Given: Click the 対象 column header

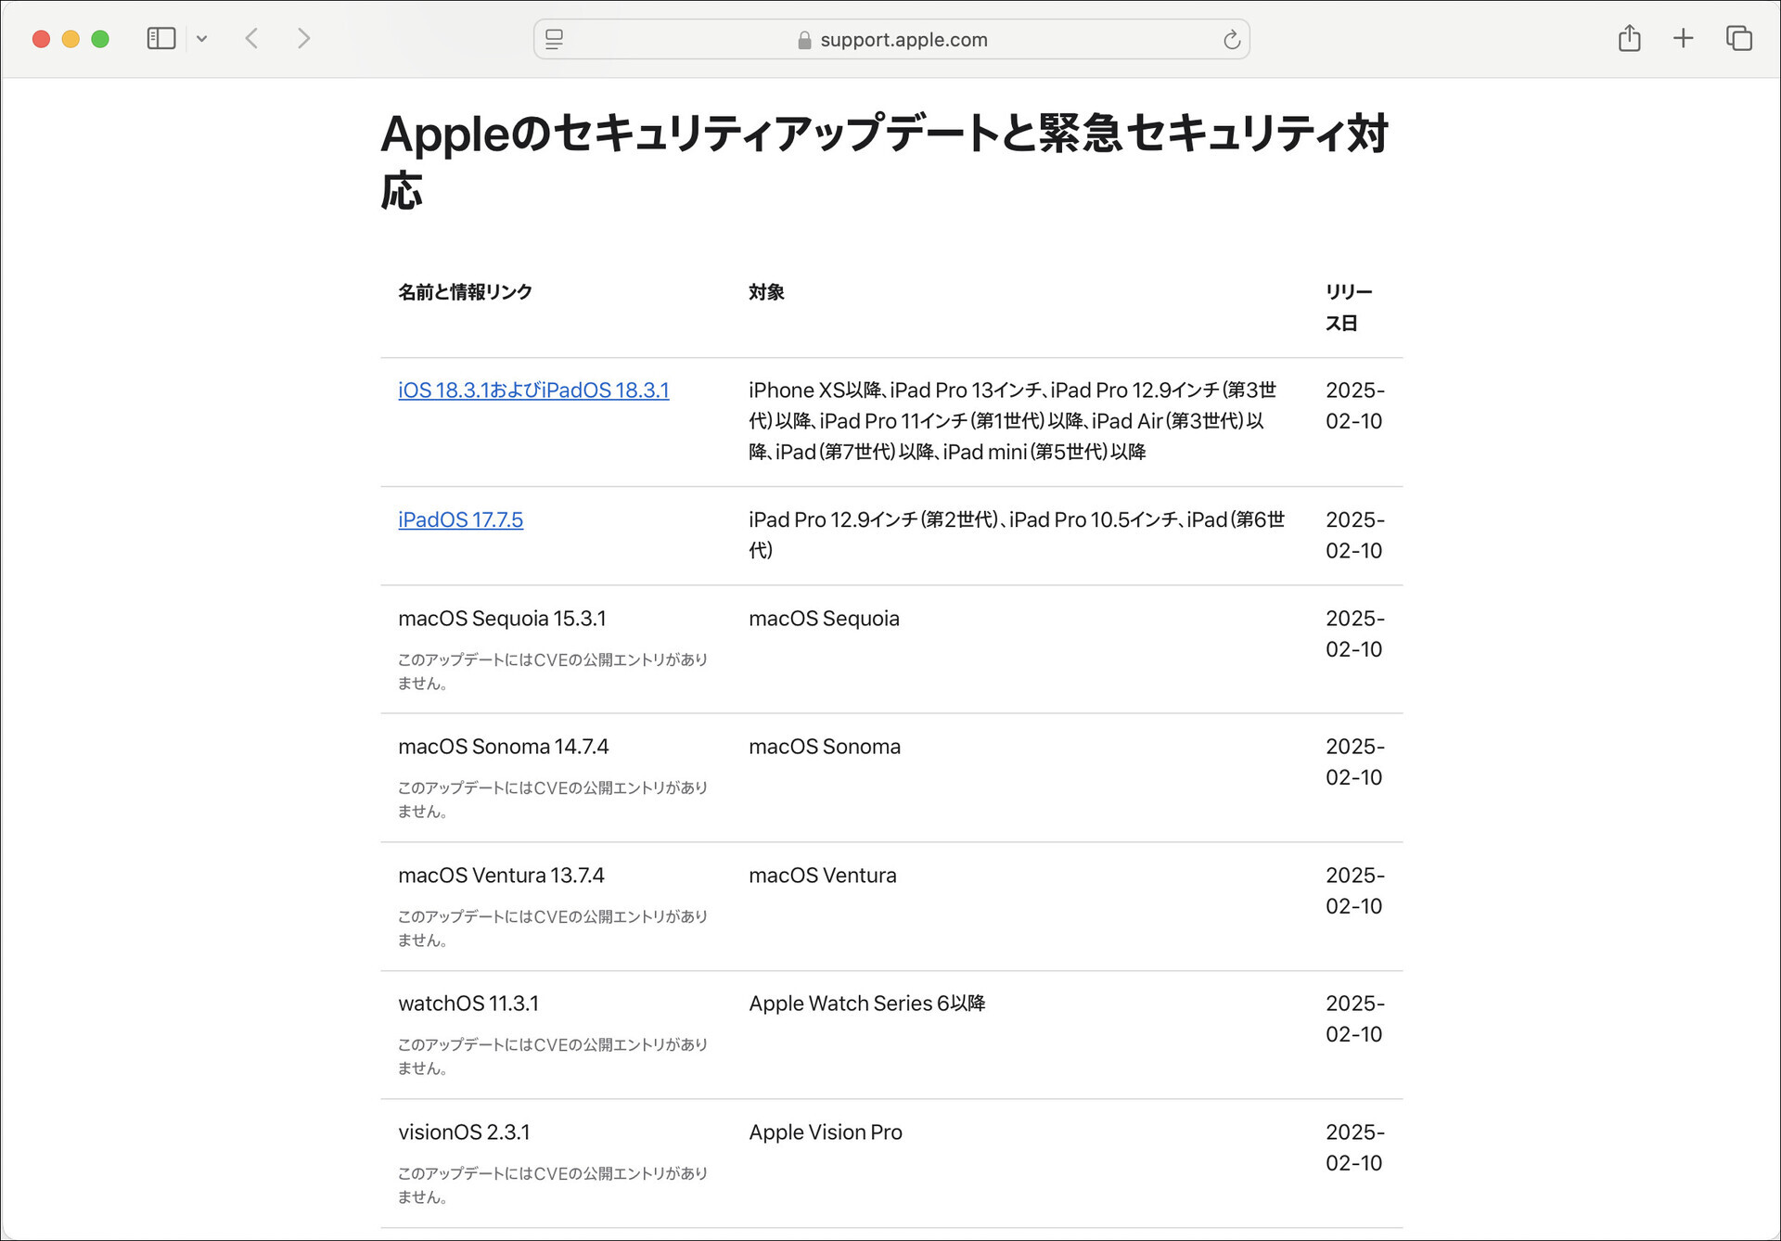Looking at the screenshot, I should (766, 292).
